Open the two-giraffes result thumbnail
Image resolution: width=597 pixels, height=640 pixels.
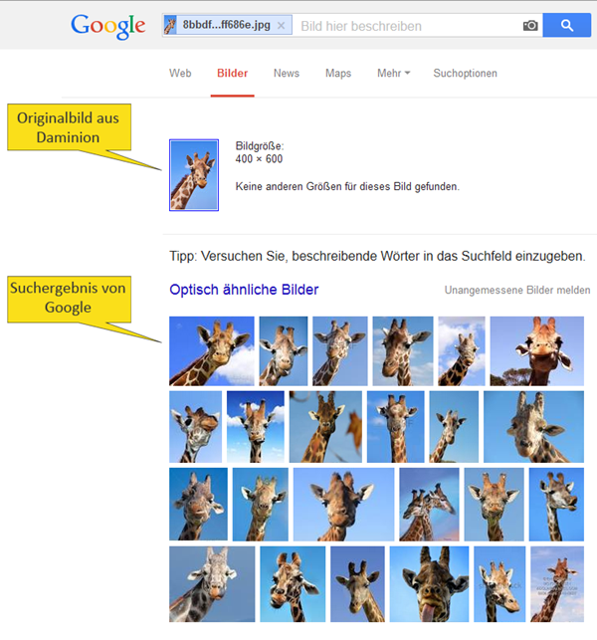pos(429,505)
